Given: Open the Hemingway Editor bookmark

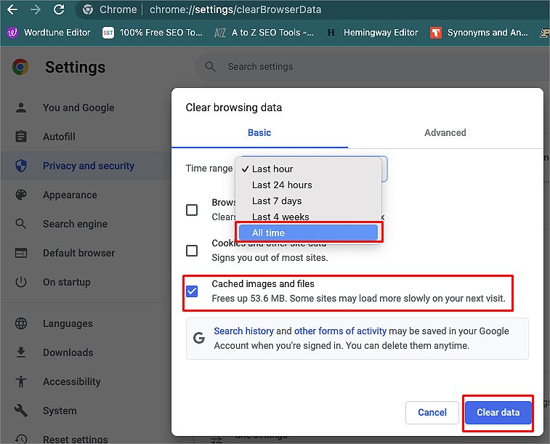Looking at the screenshot, I should pos(373,33).
